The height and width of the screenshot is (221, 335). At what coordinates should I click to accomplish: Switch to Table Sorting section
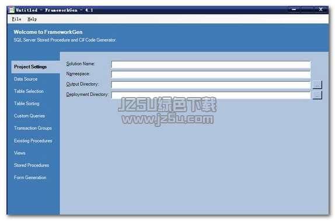point(27,103)
